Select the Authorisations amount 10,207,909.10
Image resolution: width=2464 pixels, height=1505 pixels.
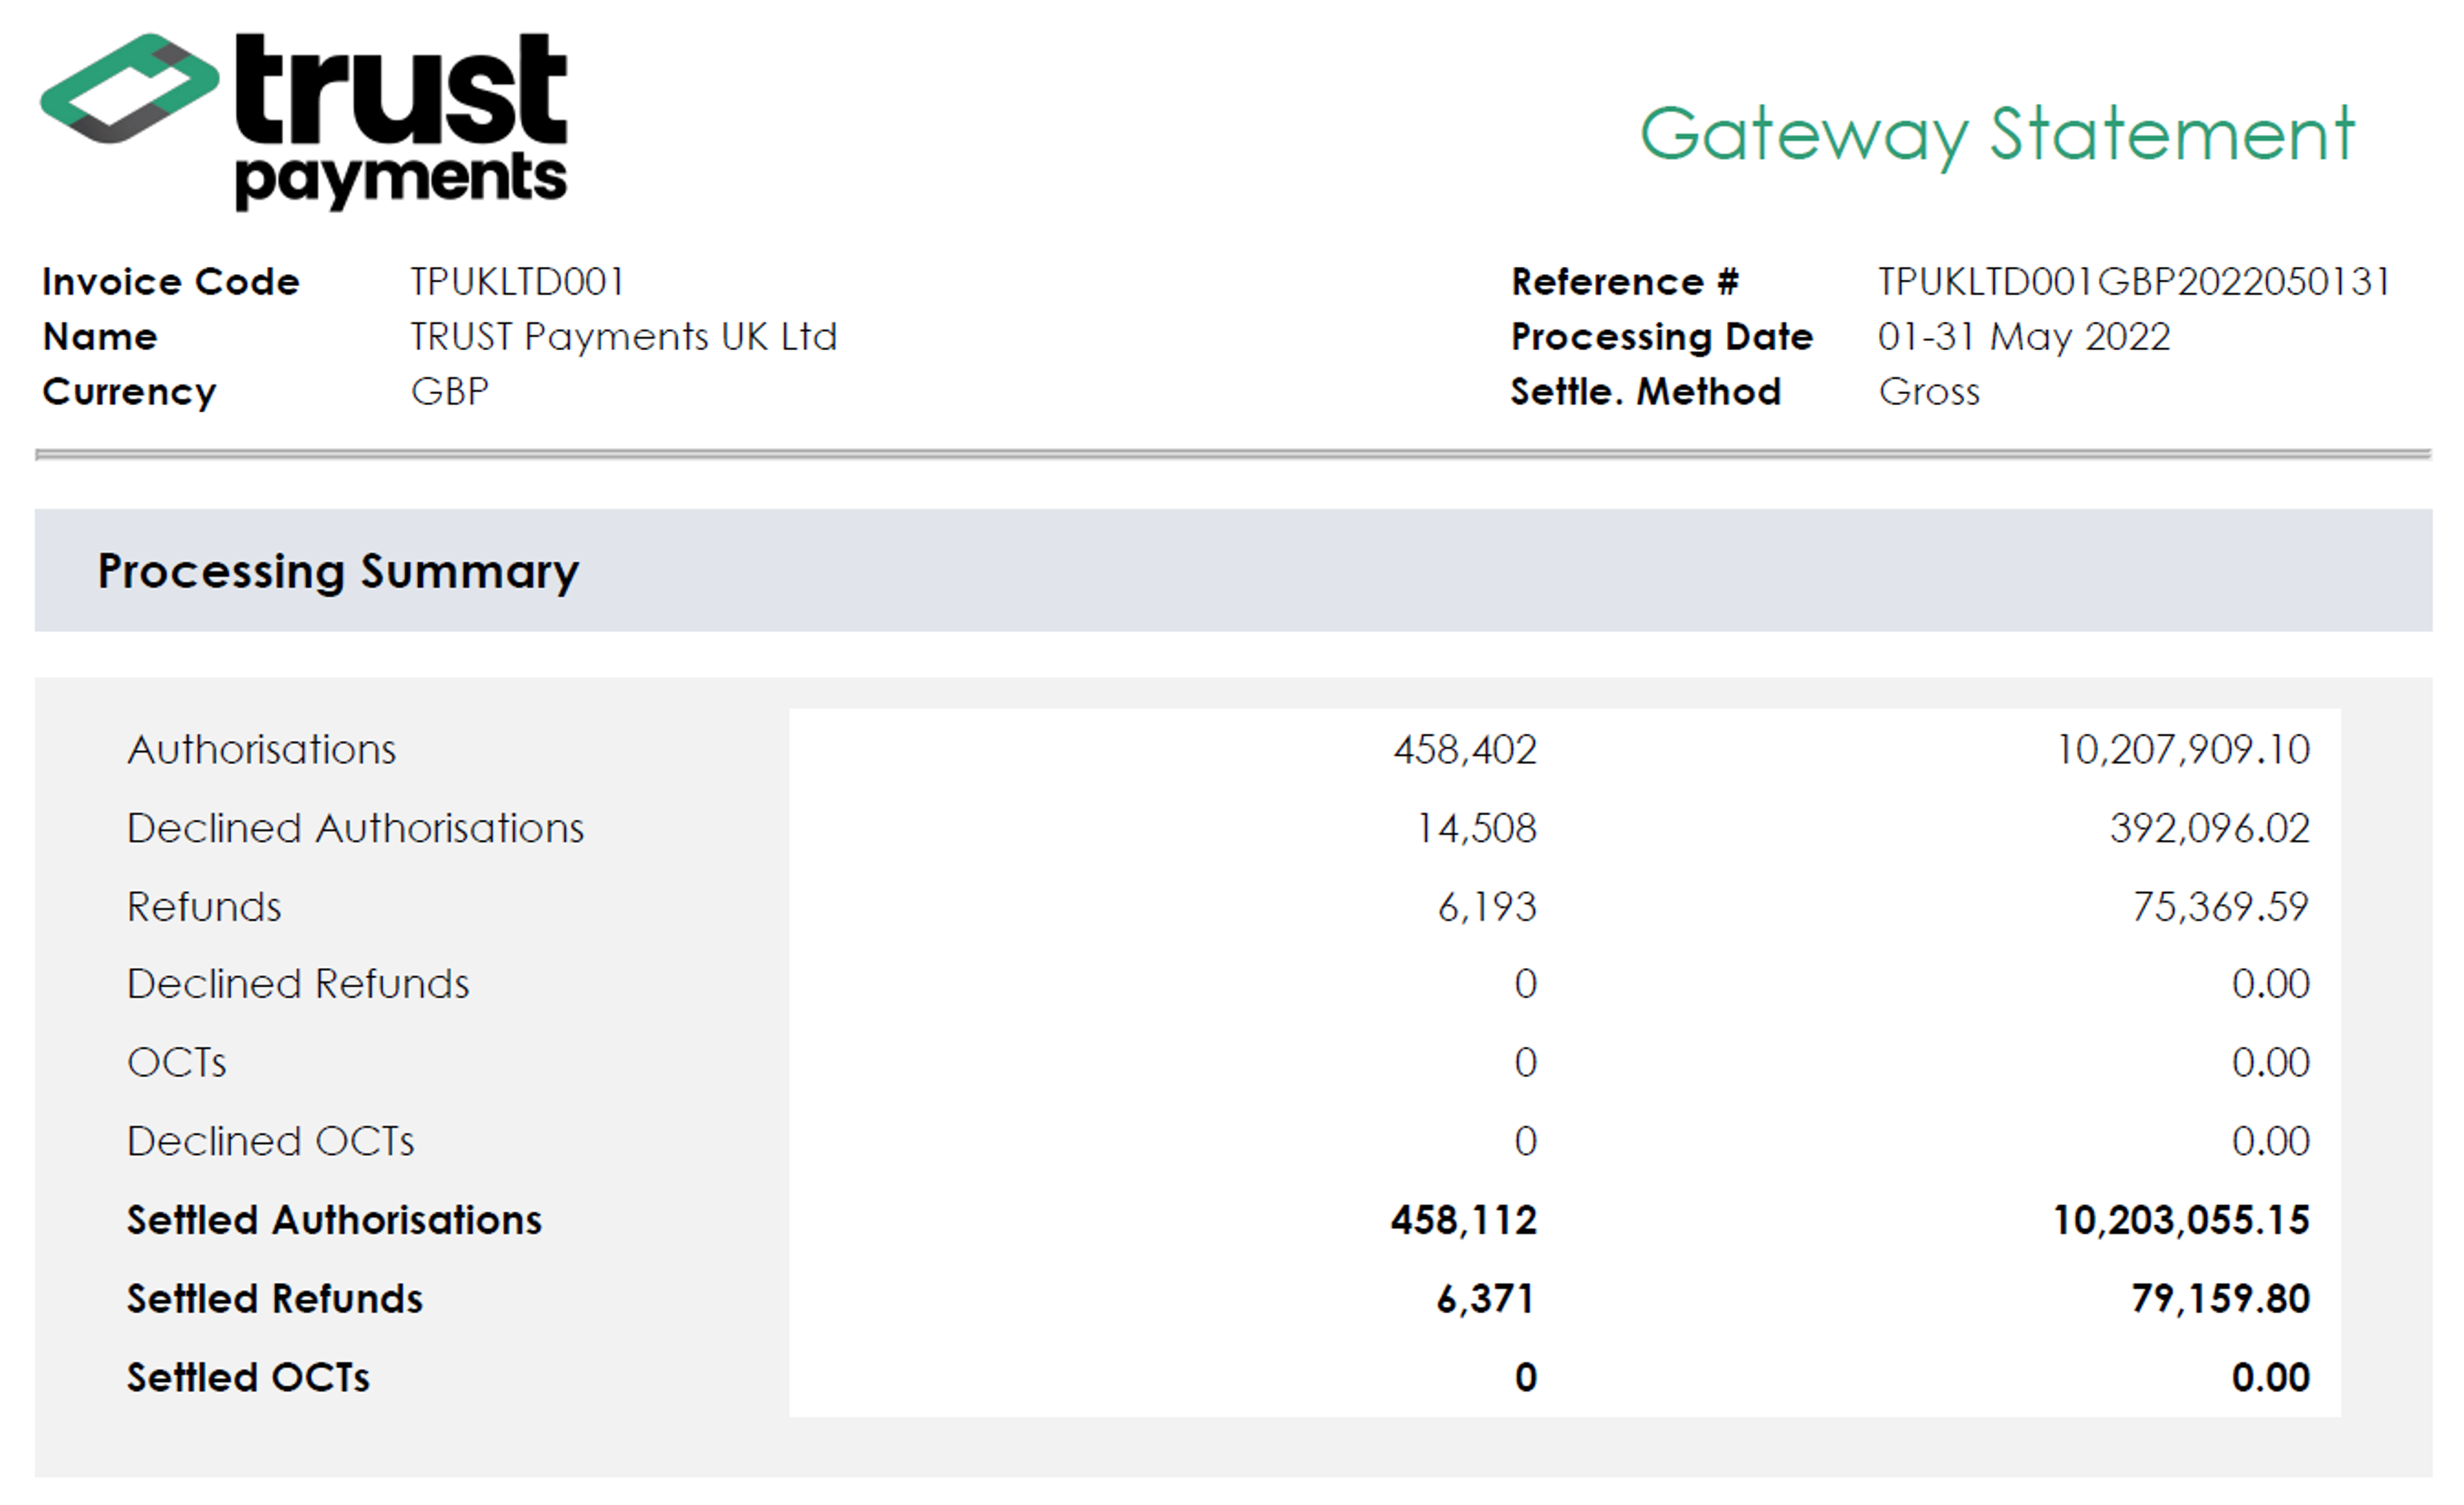[2182, 750]
